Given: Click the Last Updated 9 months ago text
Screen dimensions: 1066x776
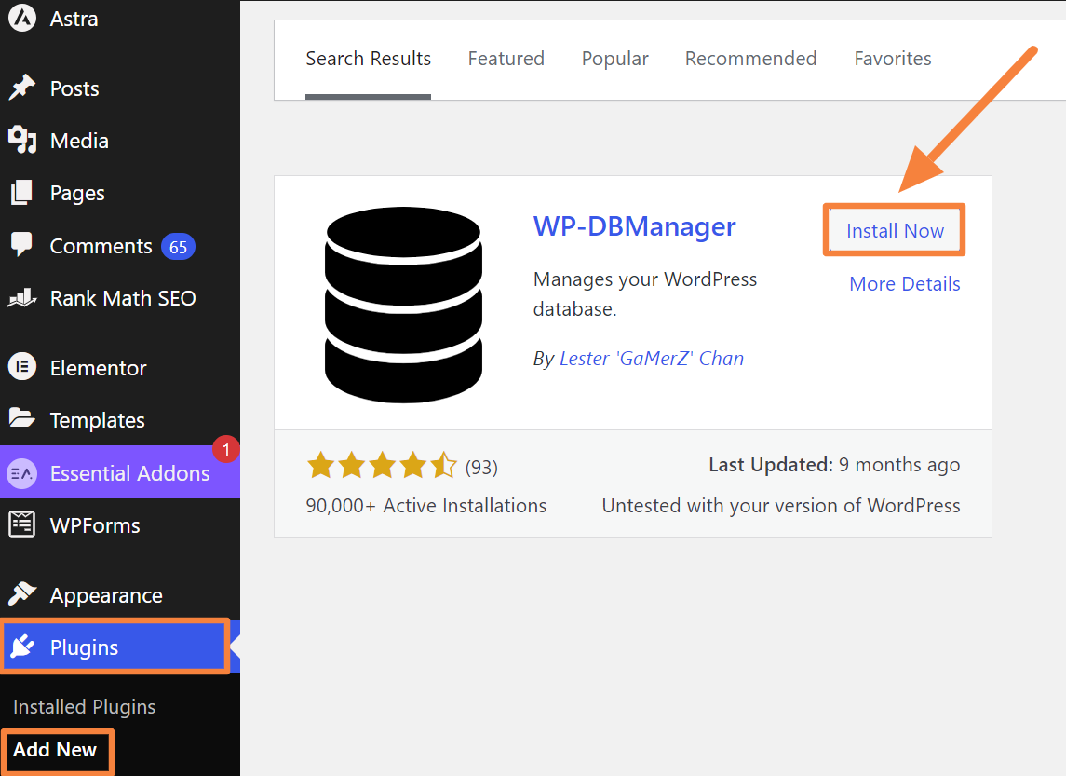Looking at the screenshot, I should coord(834,465).
